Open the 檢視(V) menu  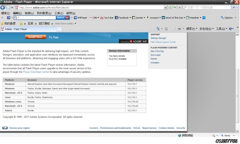pyautogui.click(x=29, y=13)
